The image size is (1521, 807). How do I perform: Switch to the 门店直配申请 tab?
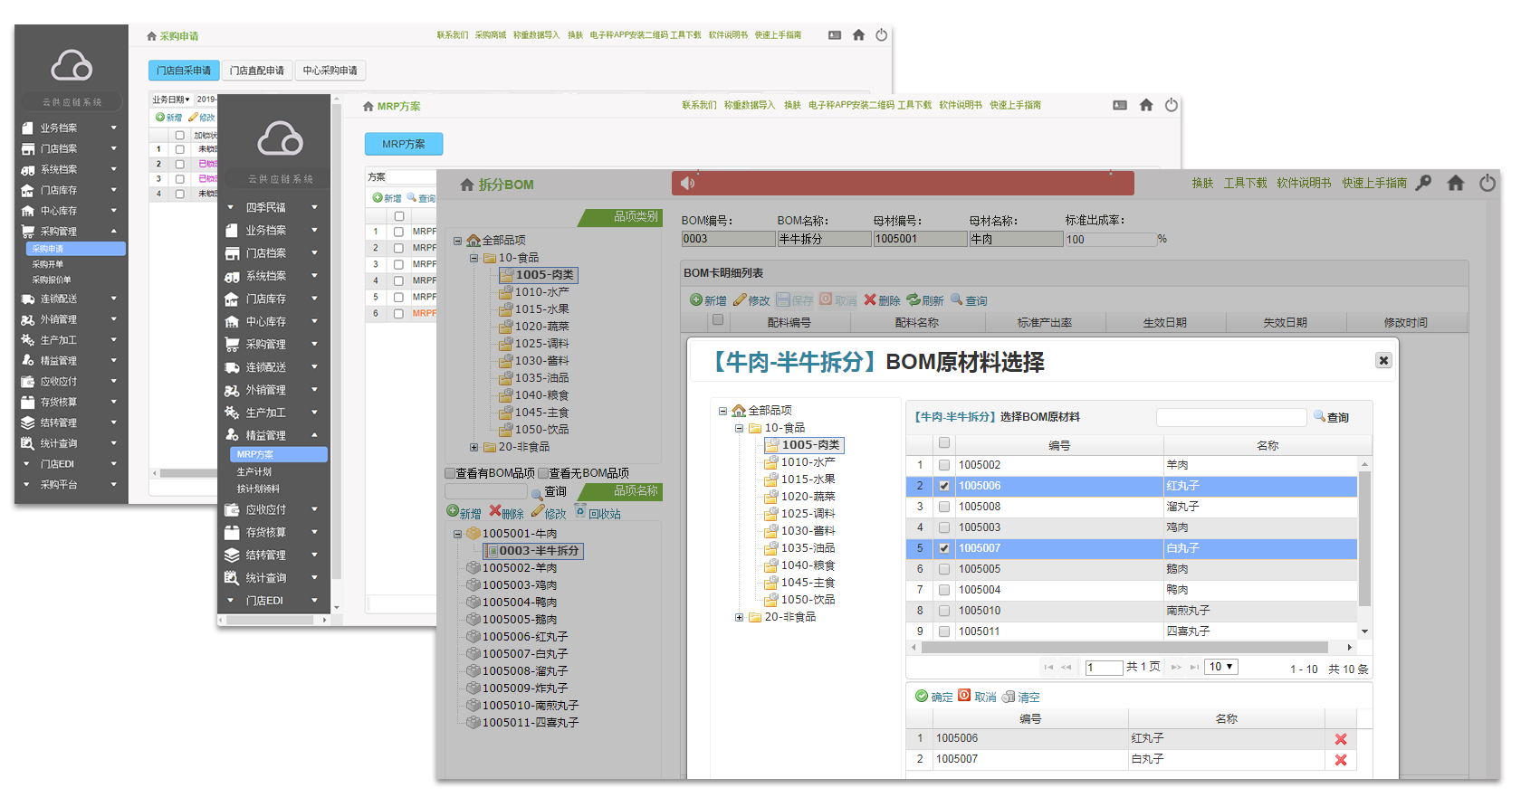256,71
